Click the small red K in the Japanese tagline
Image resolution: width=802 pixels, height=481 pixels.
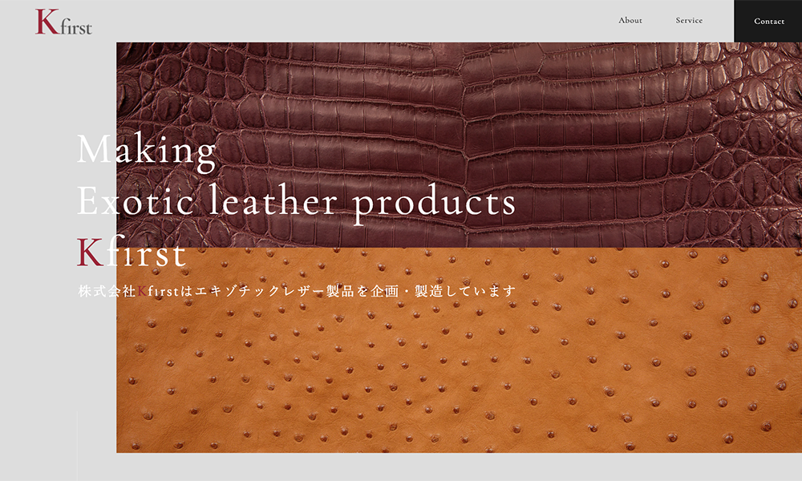[x=142, y=291]
